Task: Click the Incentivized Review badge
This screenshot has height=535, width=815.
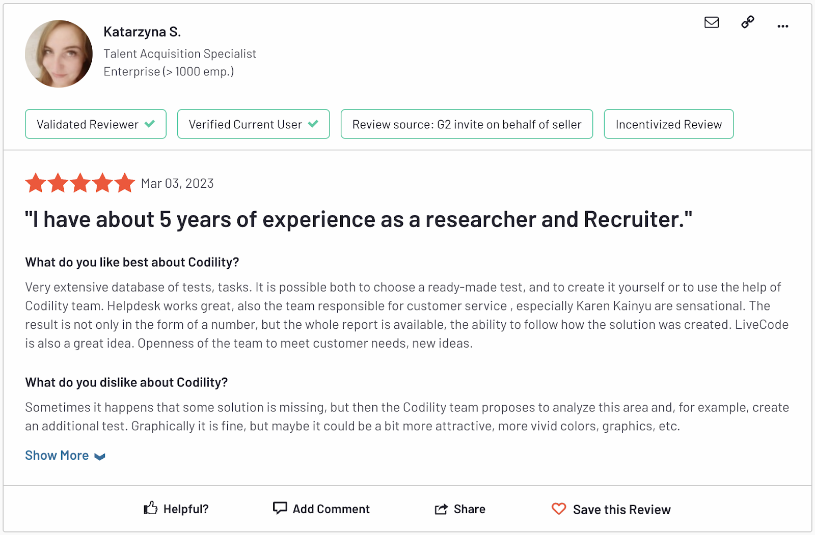Action: click(x=669, y=124)
